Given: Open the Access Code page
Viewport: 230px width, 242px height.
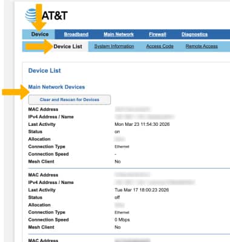Looking at the screenshot, I should pos(160,47).
